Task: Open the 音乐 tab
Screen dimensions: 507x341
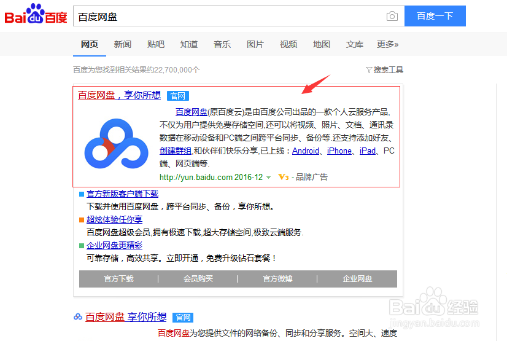Action: tap(222, 44)
